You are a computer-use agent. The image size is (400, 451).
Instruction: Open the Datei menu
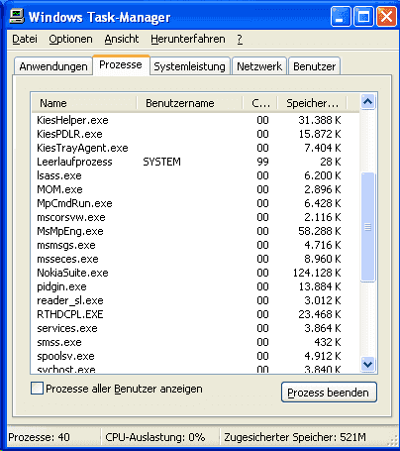coord(25,39)
